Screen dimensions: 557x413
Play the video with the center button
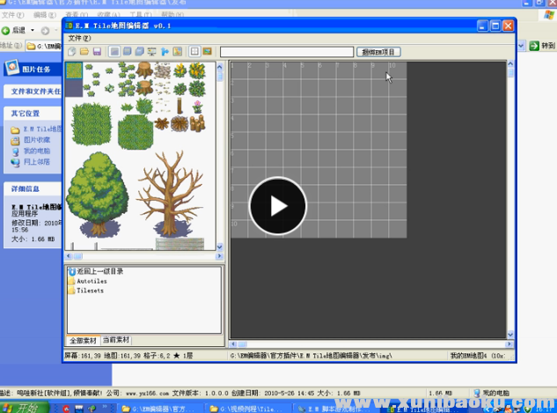click(x=278, y=206)
